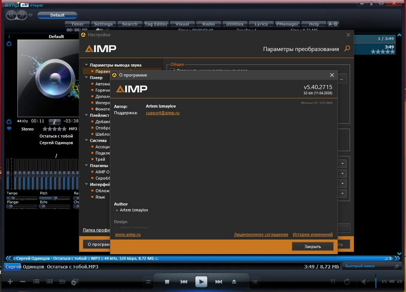Click the small blue 'i' icon above the recycle icons
Viewport: 406px width, 292px height.
coord(9,37)
